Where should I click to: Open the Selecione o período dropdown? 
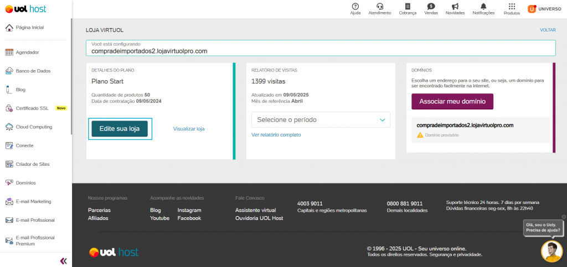click(x=321, y=120)
